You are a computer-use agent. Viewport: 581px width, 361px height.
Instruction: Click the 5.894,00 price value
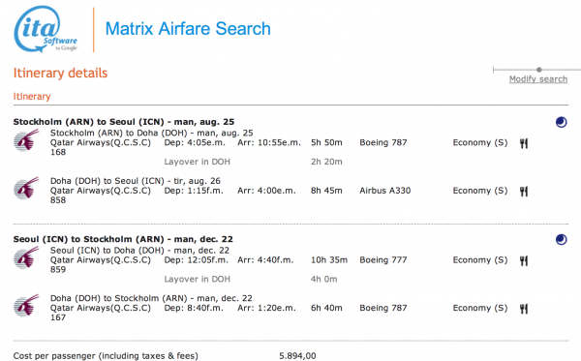297,356
